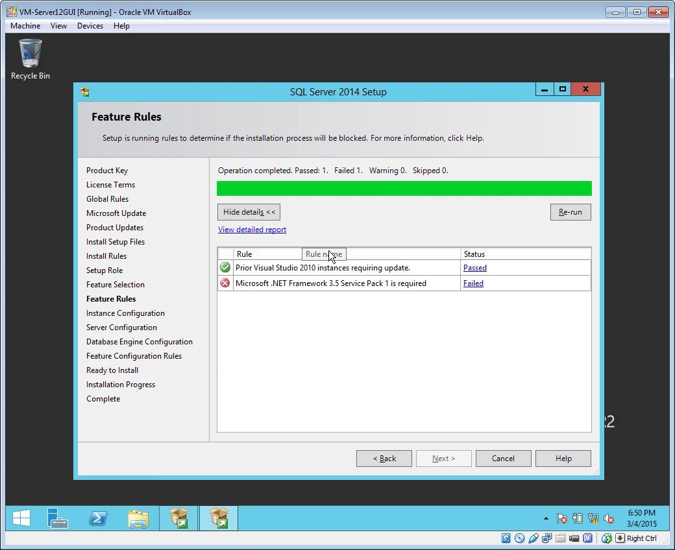The image size is (675, 550).
Task: Click Feature Rules step in sidebar
Action: [x=110, y=298]
